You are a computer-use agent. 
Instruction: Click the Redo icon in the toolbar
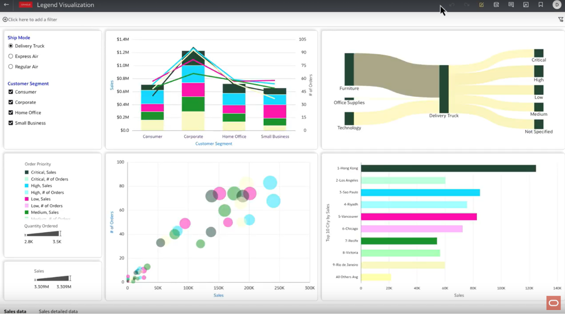click(467, 5)
